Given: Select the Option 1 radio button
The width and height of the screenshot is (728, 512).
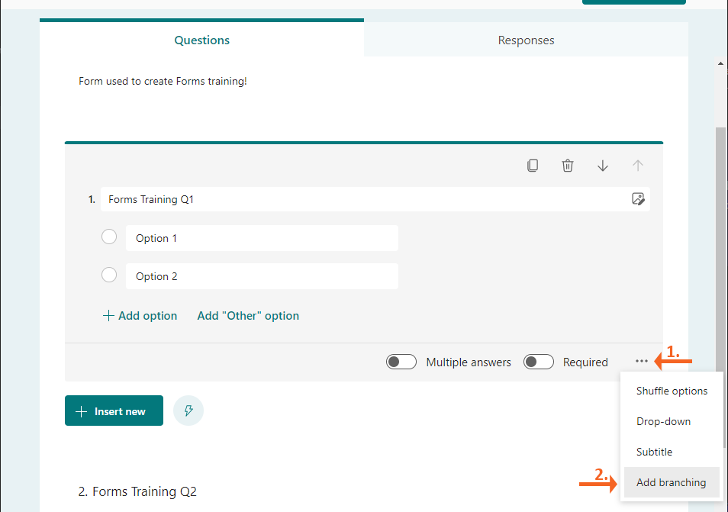Looking at the screenshot, I should [x=109, y=237].
